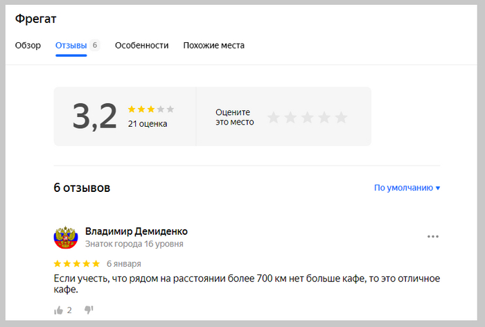This screenshot has height=327, width=485.
Task: Click reviewer name 'Владимир Демиденко'
Action: (x=136, y=231)
